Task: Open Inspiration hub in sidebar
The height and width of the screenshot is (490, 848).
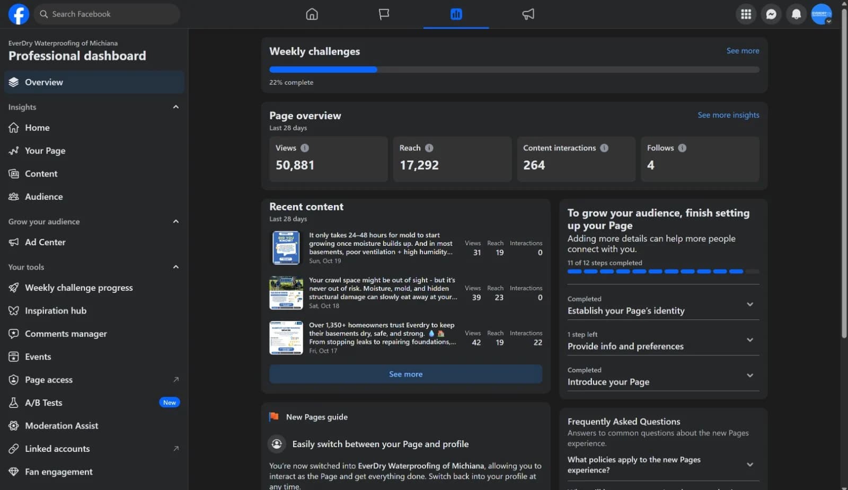Action: tap(94, 311)
